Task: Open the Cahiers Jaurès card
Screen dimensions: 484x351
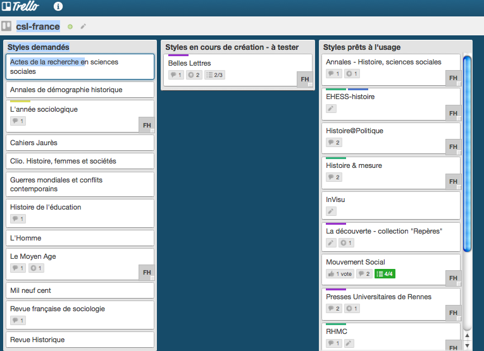Action: [x=80, y=143]
